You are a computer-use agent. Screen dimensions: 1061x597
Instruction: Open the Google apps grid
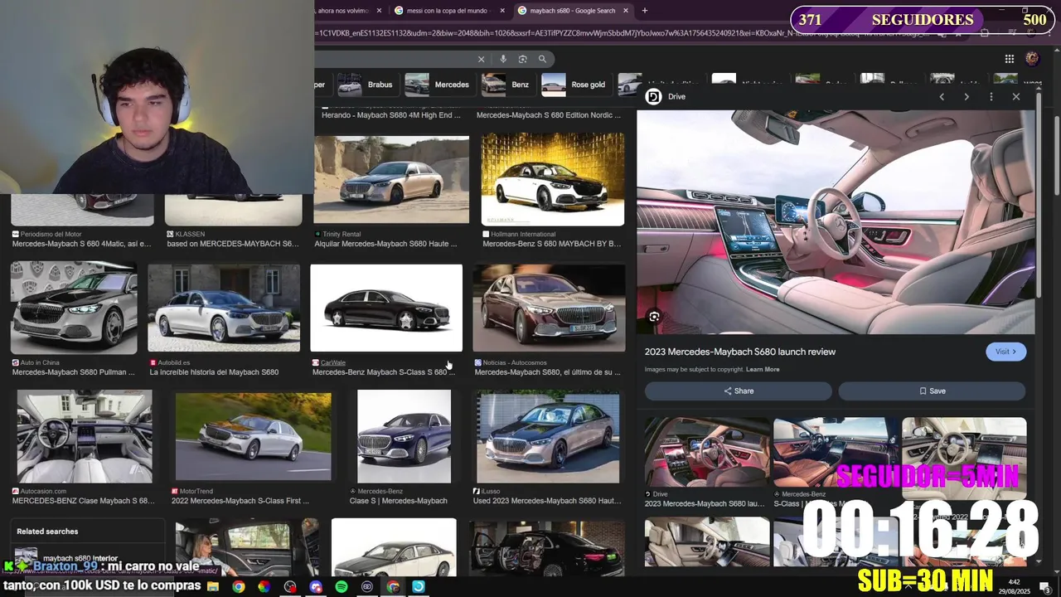[1009, 59]
